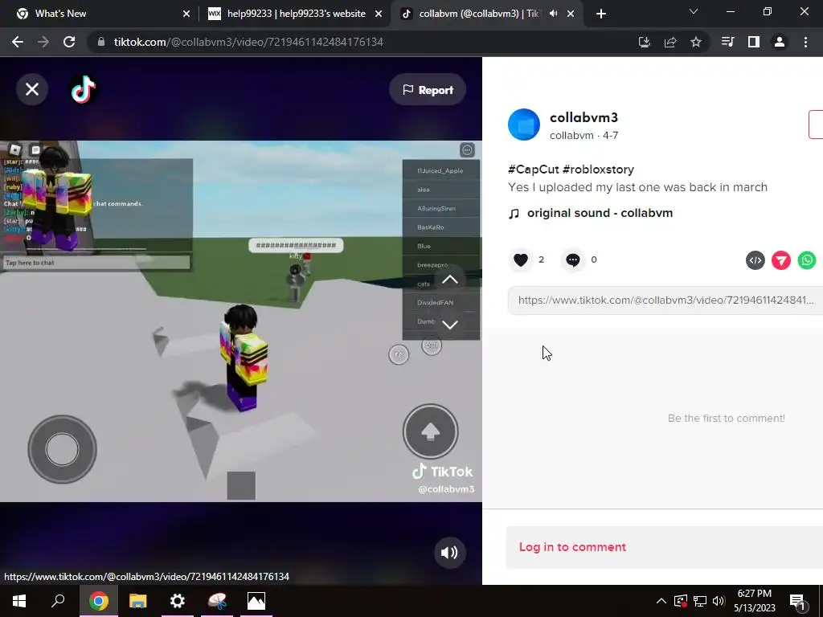The image size is (823, 617).
Task: Open Chrome three-dot menu
Action: click(805, 42)
